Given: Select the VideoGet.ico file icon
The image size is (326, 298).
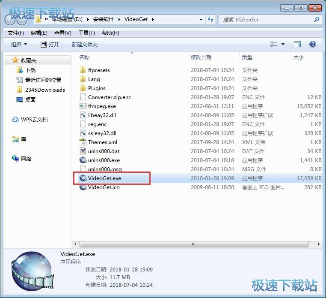Looking at the screenshot, I should 83,187.
